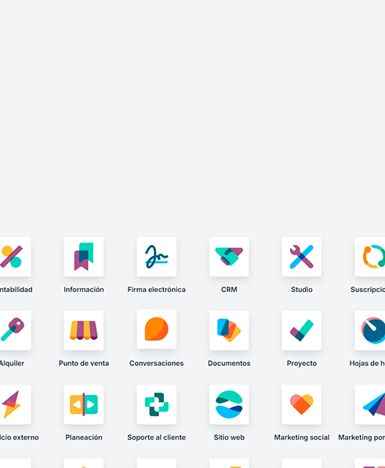The height and width of the screenshot is (468, 385).
Task: Open the Conversaciones app icon
Action: [157, 329]
